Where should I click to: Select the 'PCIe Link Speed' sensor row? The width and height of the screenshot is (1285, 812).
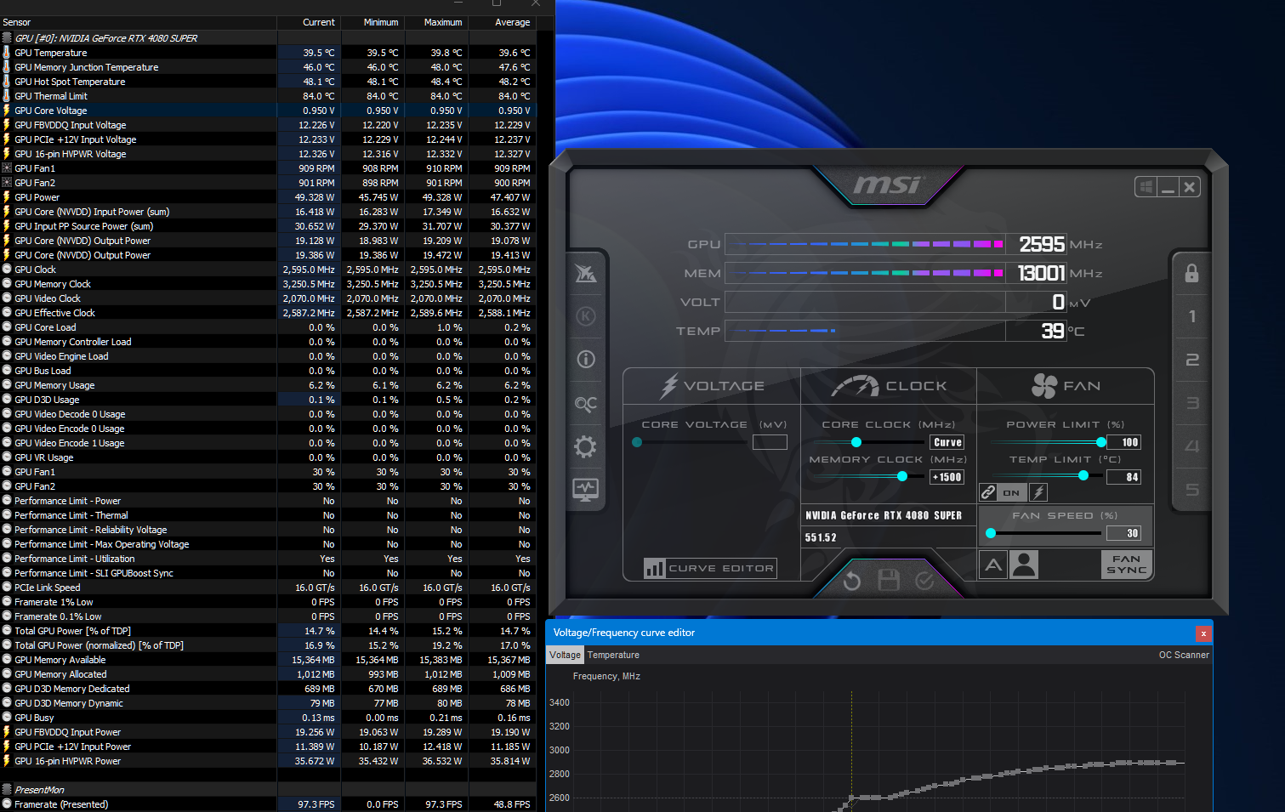coord(268,588)
